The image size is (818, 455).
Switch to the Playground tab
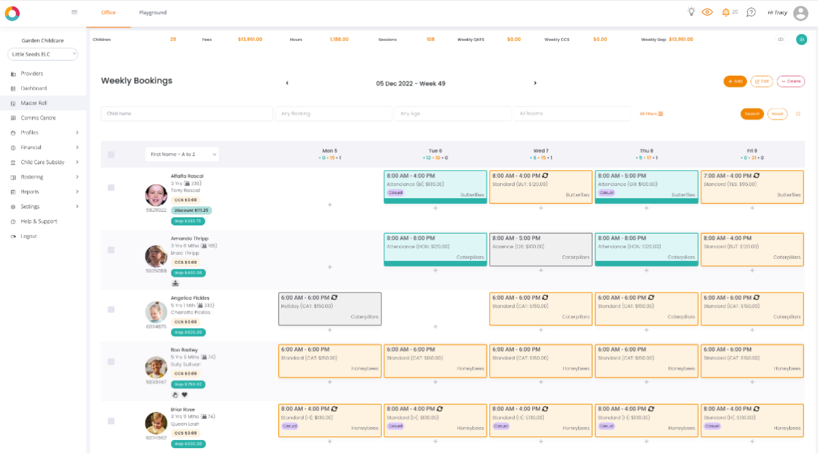coord(153,12)
